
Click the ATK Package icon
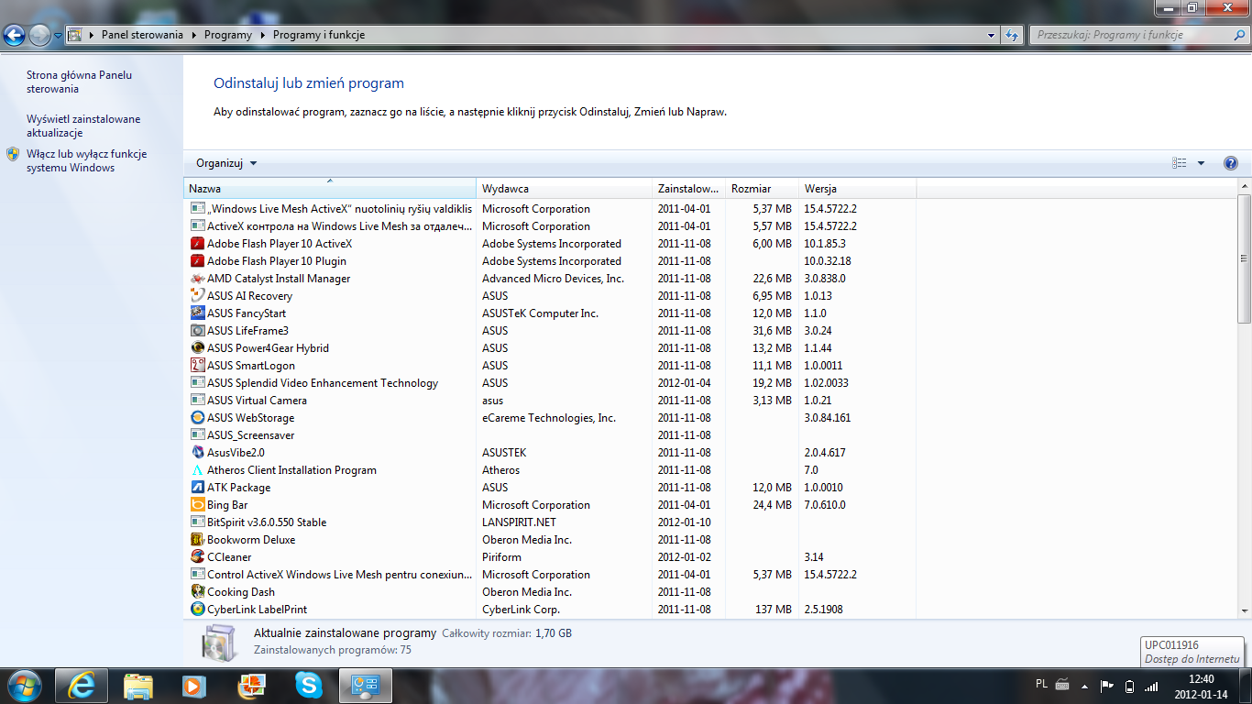[197, 488]
